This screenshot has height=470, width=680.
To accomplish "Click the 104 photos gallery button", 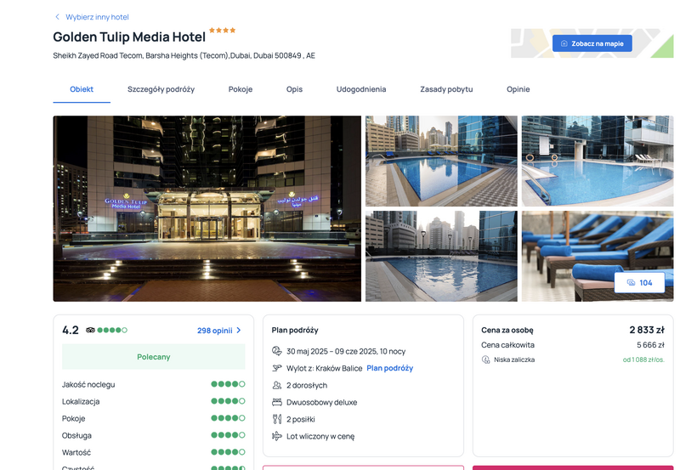I will [639, 283].
